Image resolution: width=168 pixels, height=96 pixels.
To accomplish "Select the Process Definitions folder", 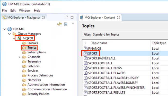I will coord(40,75).
